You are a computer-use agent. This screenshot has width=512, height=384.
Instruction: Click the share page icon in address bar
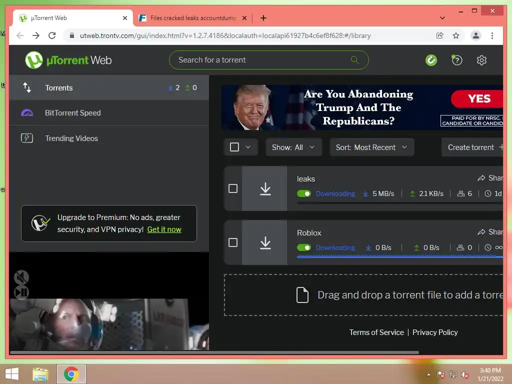pos(440,35)
